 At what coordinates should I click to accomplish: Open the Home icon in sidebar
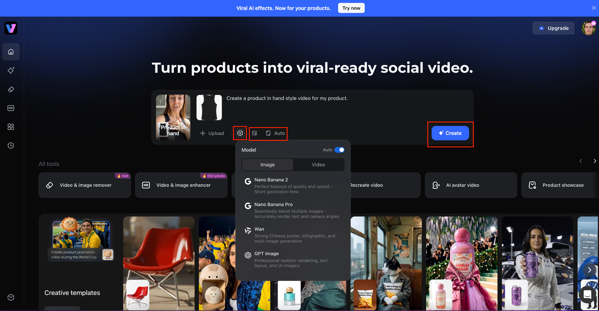[x=11, y=52]
